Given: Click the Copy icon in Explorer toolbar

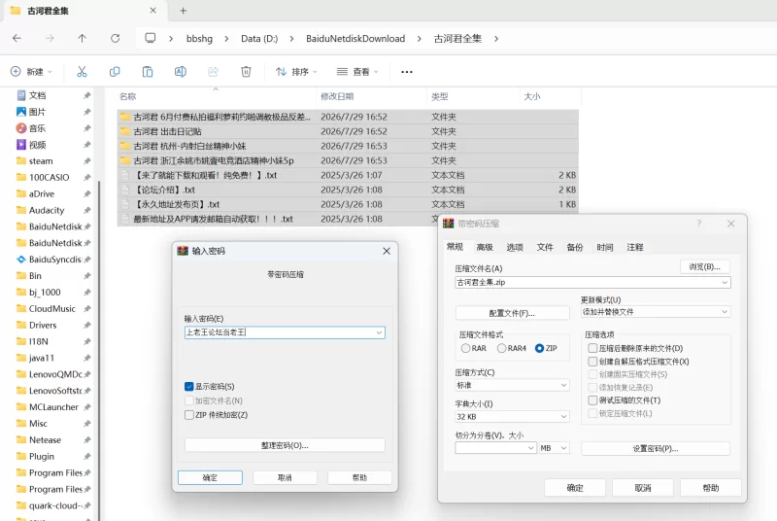Looking at the screenshot, I should 115,72.
